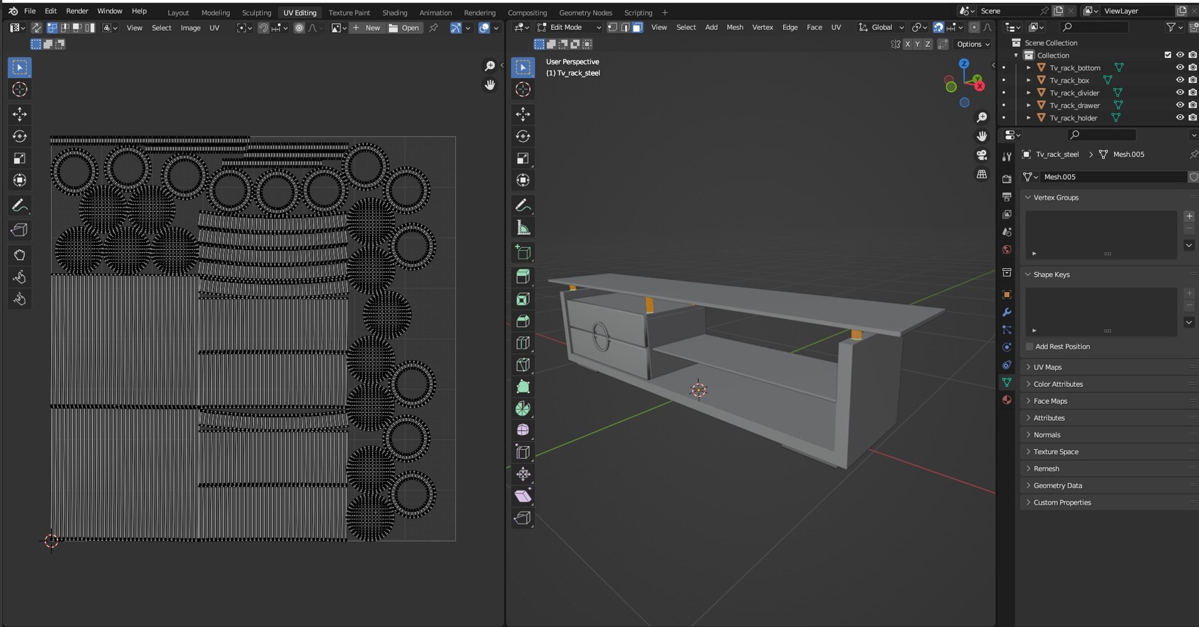
Task: Select the Edge Slide tool
Action: 523,452
